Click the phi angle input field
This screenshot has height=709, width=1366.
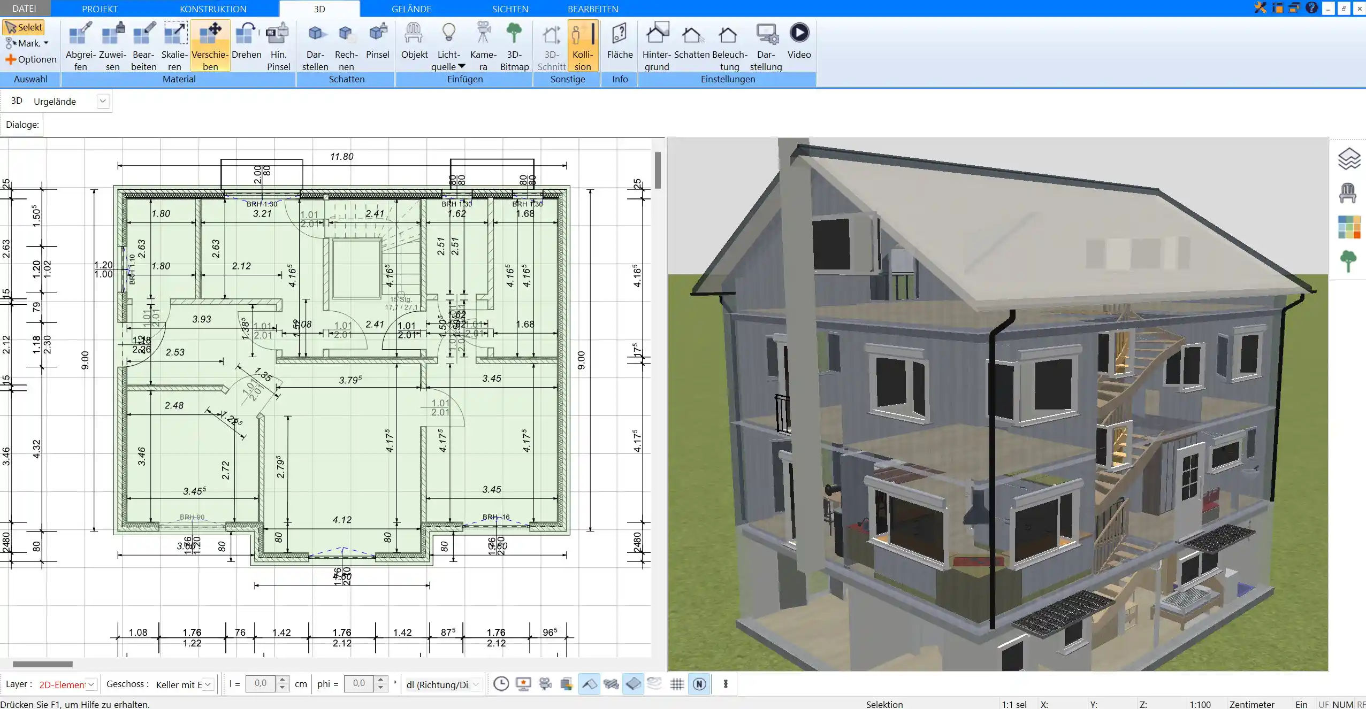(x=359, y=683)
